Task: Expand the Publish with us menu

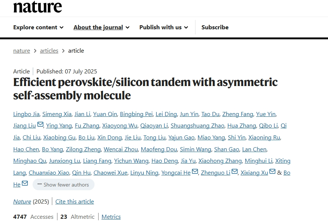Action: 163,27
